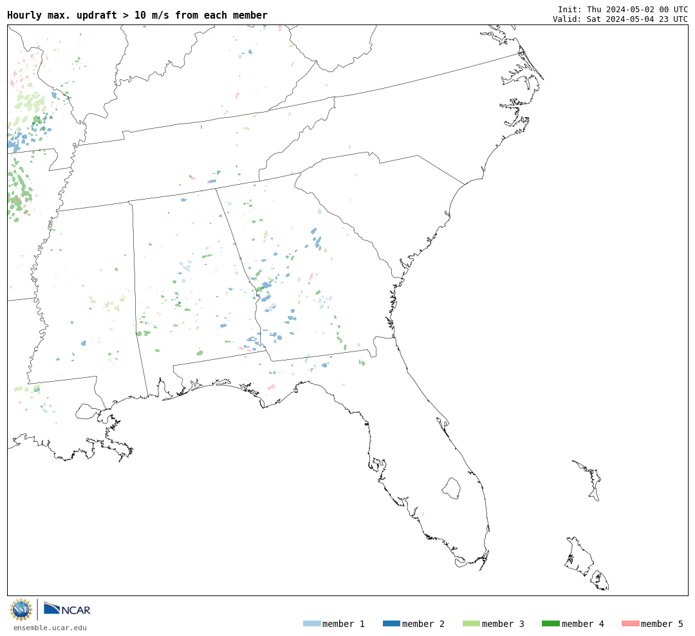Select the 'member 3' legend label

click(x=503, y=624)
